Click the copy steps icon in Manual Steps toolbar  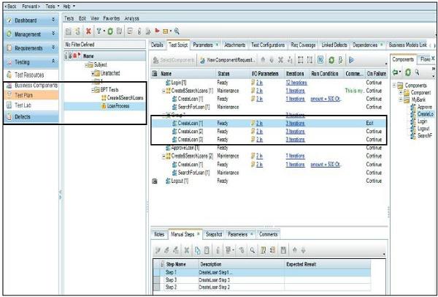(x=198, y=250)
